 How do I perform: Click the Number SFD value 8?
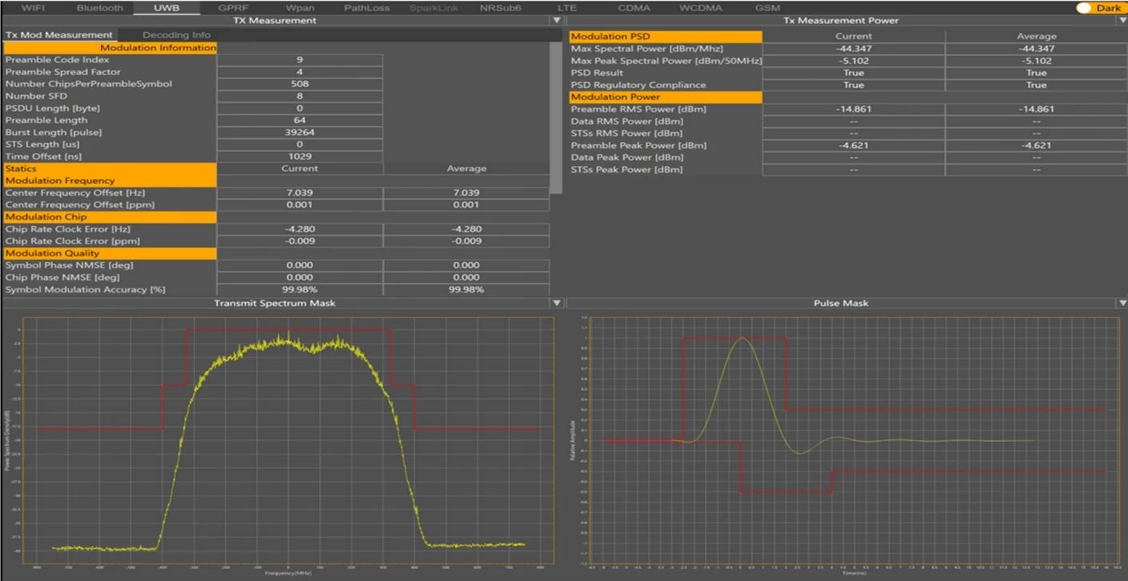click(x=300, y=96)
